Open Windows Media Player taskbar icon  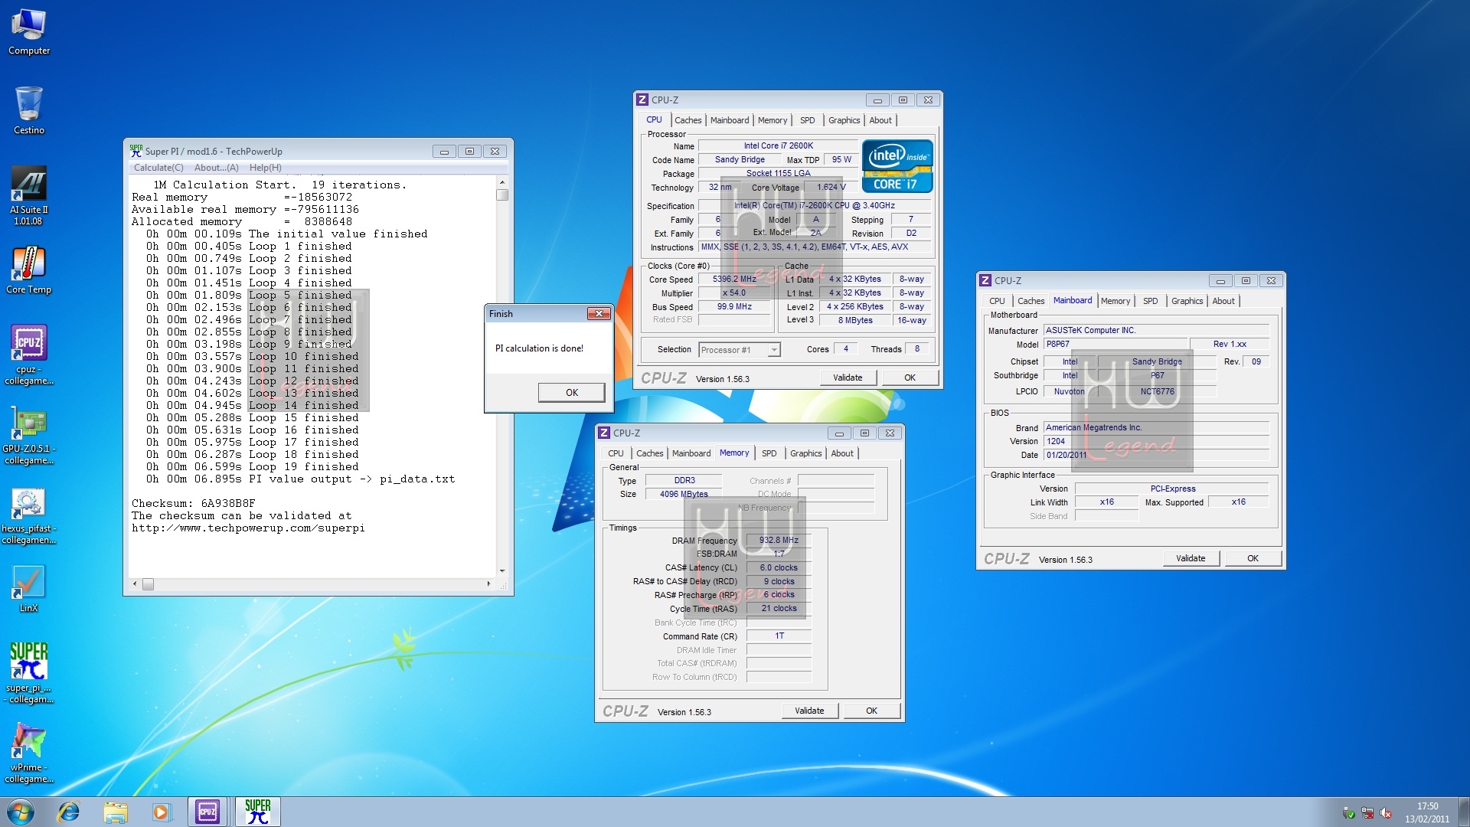(x=161, y=812)
